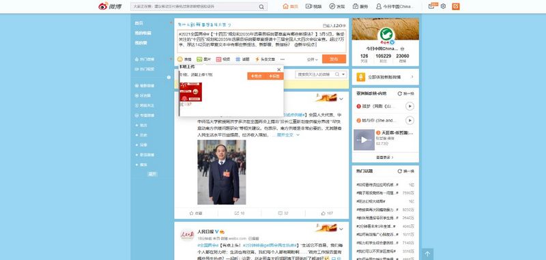The height and width of the screenshot is (260, 546).
Task: Open the 105229 followers count
Action: [384, 58]
